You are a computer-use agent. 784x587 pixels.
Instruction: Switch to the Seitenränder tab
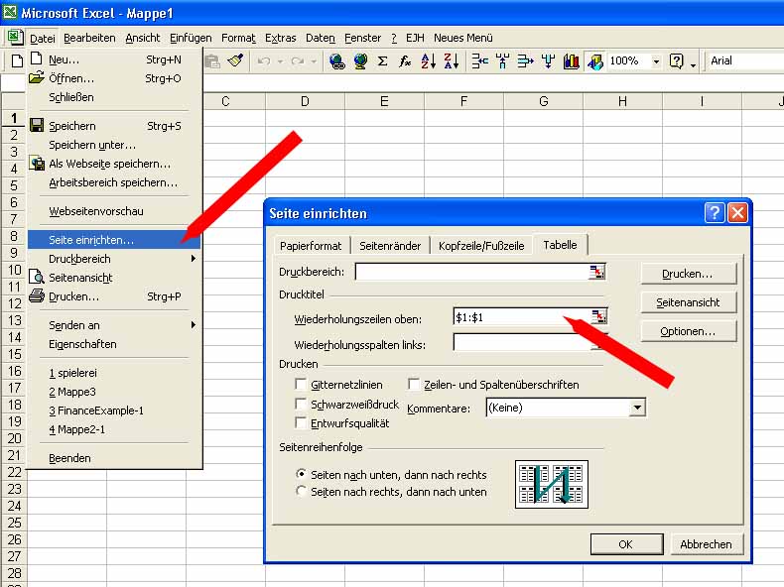click(390, 246)
